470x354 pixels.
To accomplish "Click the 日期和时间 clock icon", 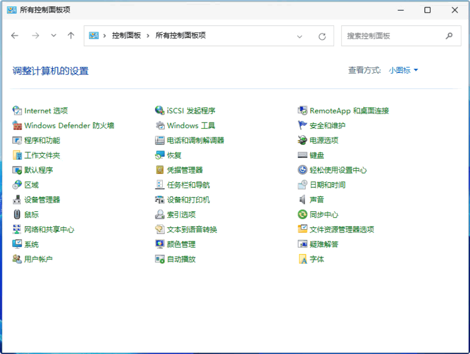I will (x=302, y=185).
